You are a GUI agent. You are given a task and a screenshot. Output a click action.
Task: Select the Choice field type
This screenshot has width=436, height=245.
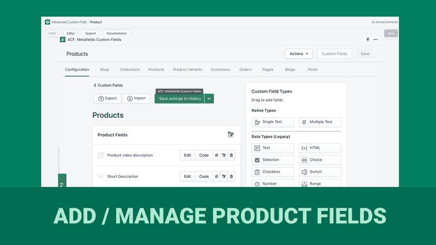tap(320, 160)
